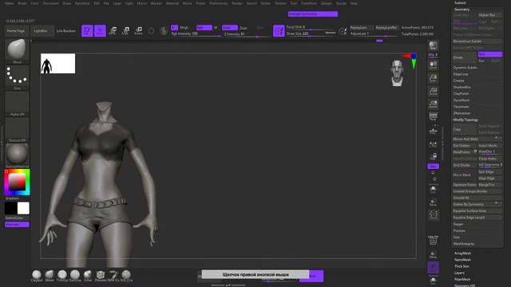Toggle Persp perspective view
This screenshot has width=511, height=287.
point(433,117)
